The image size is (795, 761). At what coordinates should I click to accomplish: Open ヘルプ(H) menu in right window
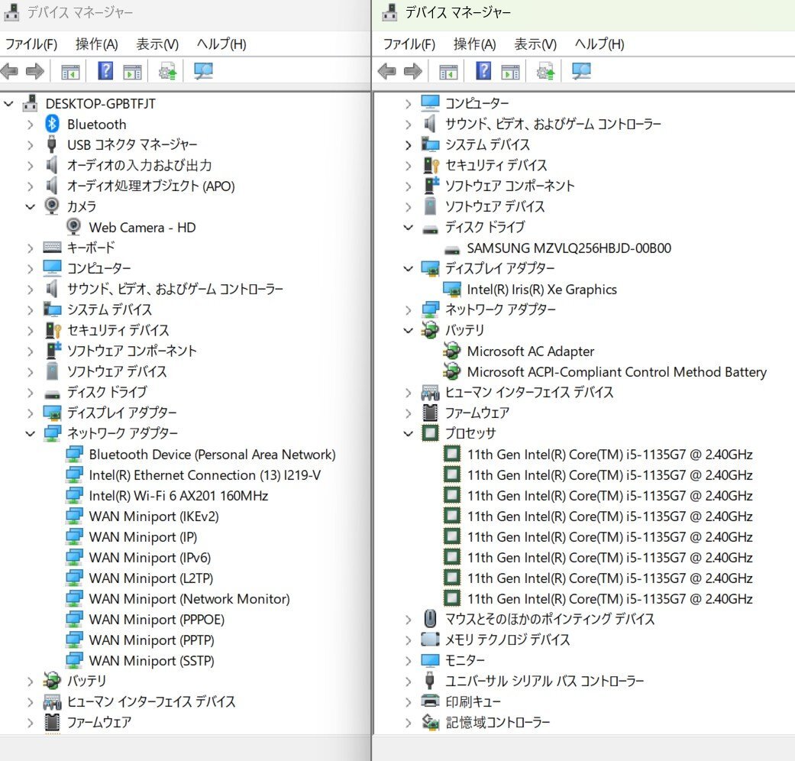(599, 44)
